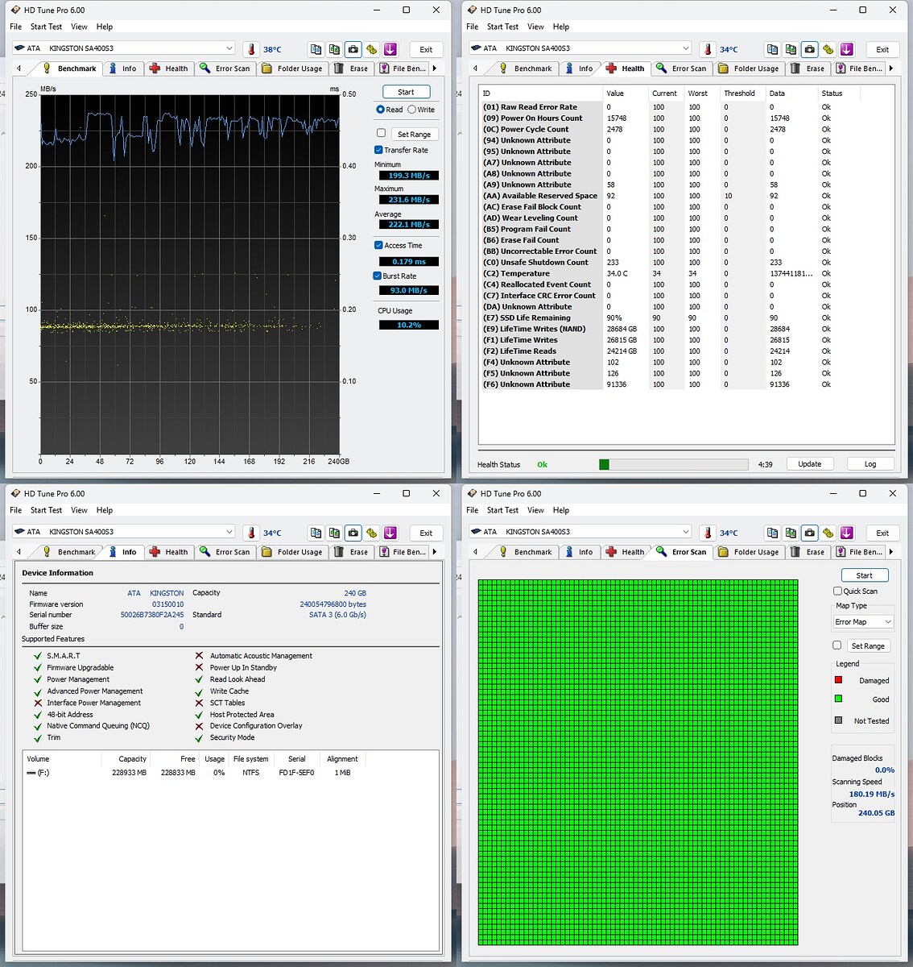Open Start Test menu in Benchmark window

pos(46,27)
